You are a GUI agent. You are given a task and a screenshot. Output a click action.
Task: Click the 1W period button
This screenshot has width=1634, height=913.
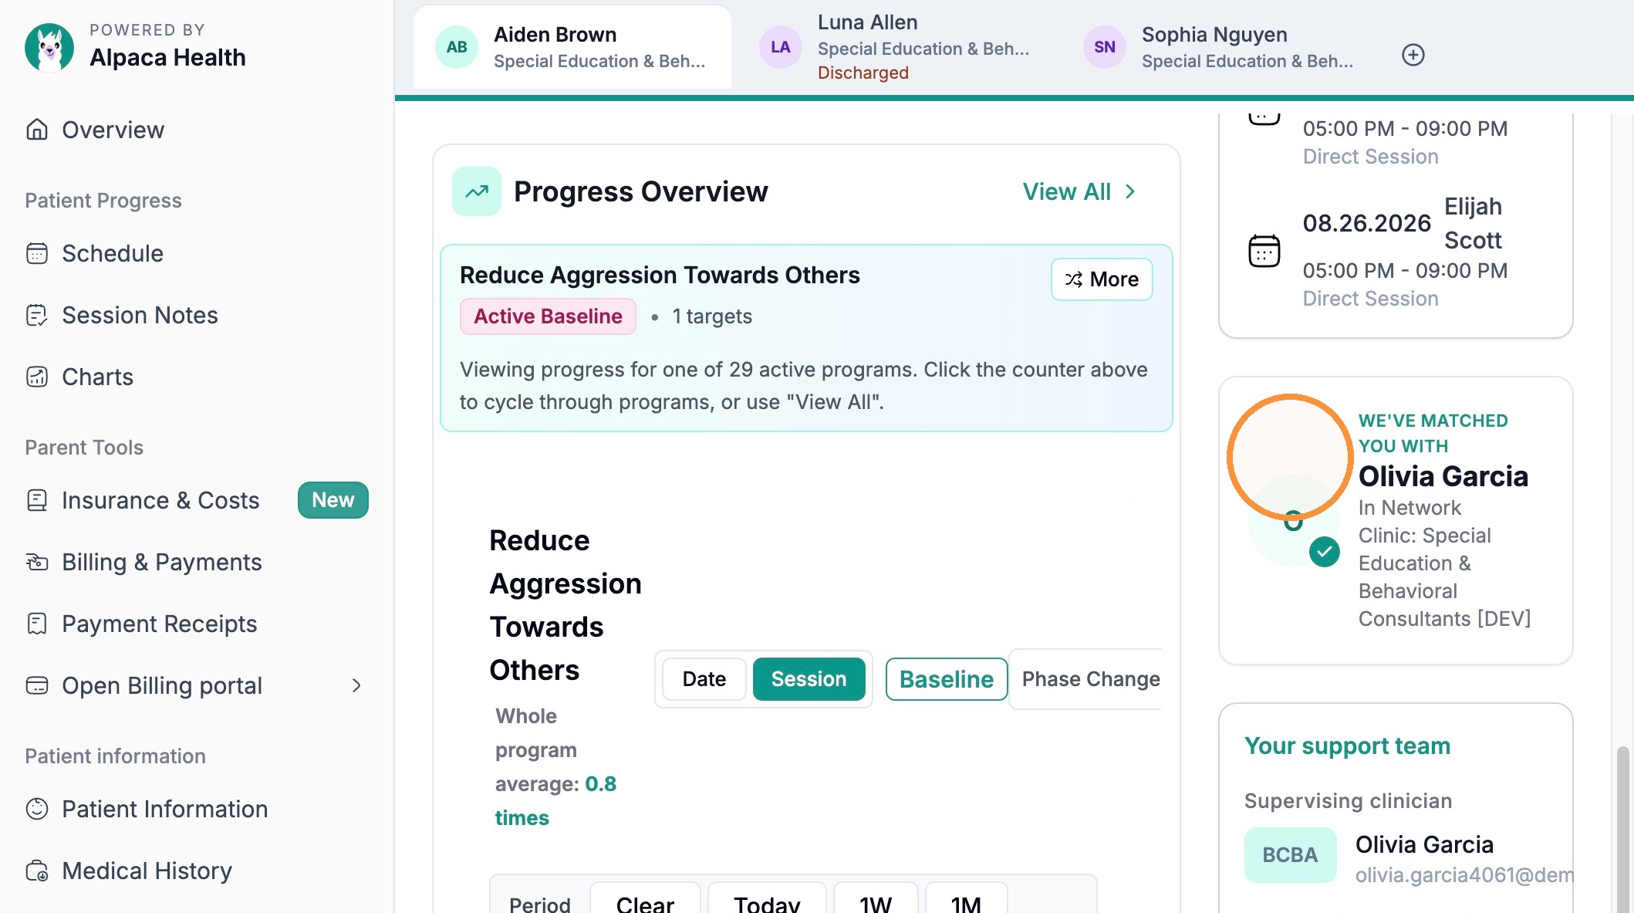pyautogui.click(x=875, y=901)
